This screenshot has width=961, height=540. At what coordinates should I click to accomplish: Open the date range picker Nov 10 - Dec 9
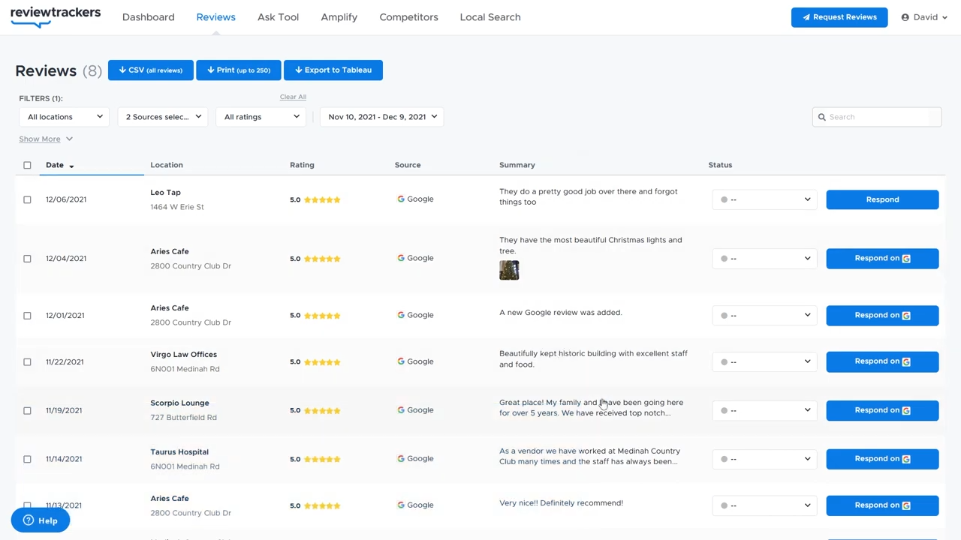pos(382,117)
